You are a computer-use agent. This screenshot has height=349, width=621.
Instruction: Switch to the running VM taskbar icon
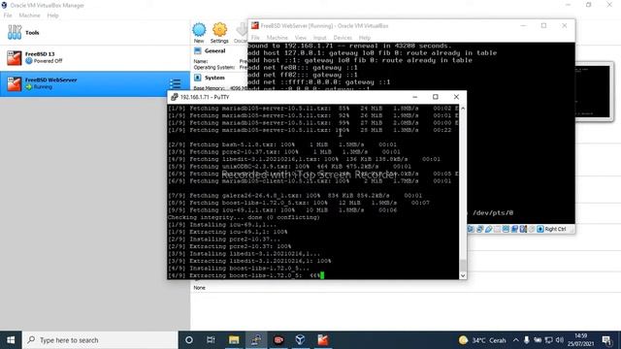323,340
